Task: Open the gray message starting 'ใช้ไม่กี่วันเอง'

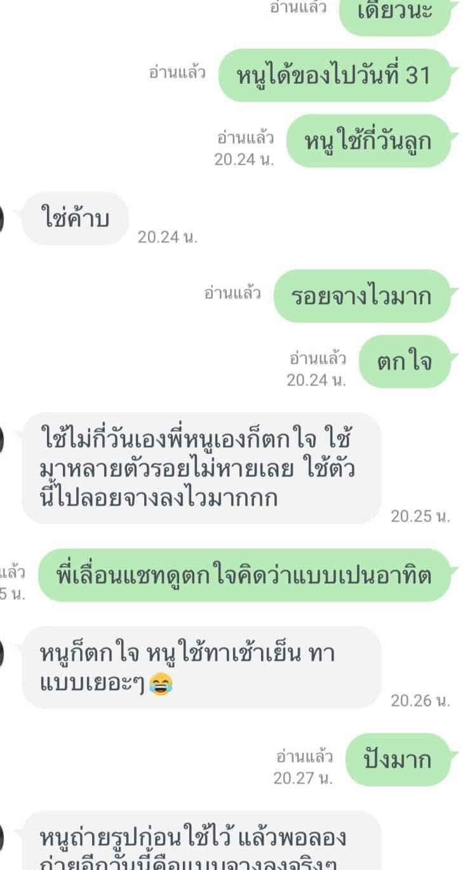Action: tap(201, 468)
